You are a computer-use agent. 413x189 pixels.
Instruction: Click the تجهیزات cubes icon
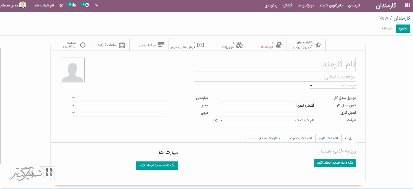[239, 45]
